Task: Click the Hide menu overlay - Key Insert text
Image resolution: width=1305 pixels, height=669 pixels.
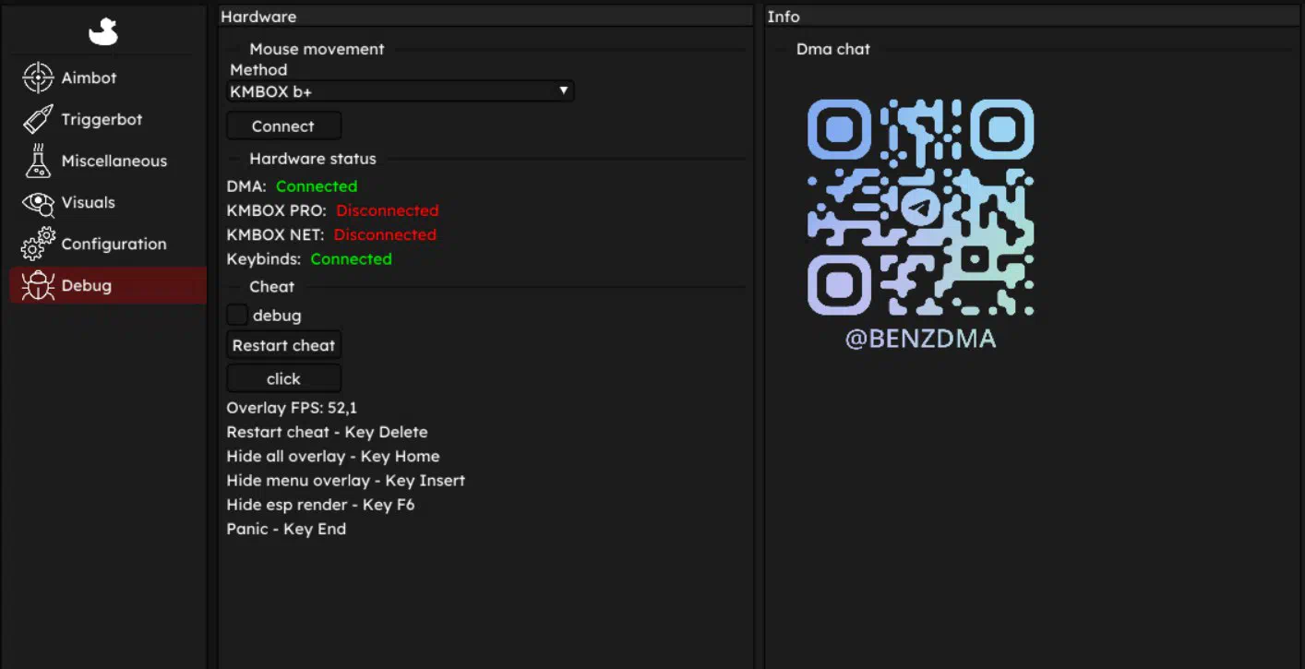Action: [x=345, y=481]
